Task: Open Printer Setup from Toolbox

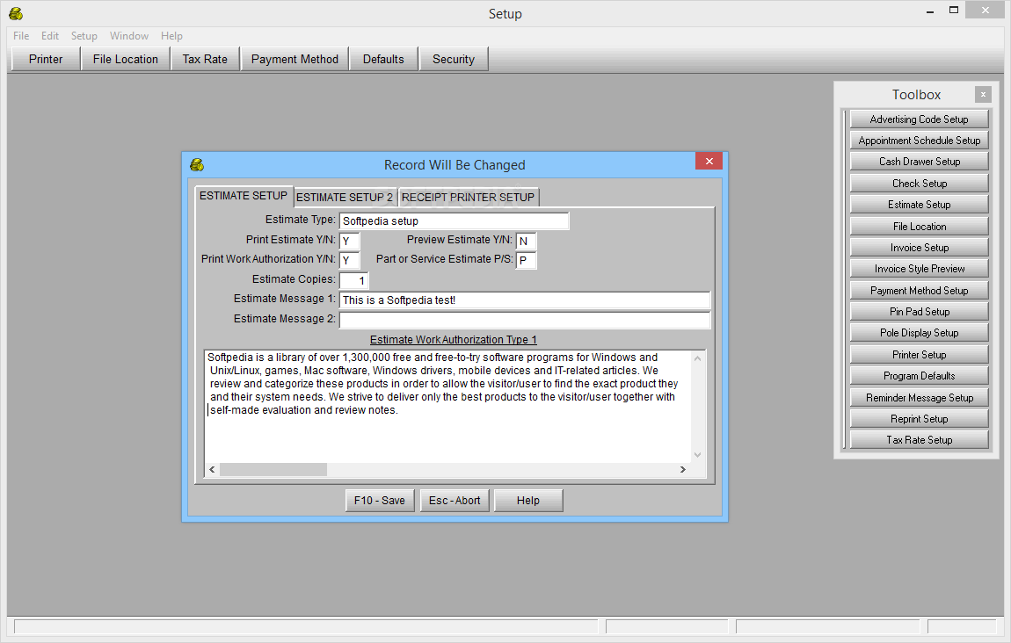Action: [919, 355]
